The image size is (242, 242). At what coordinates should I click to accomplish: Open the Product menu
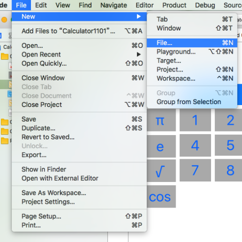click(x=174, y=5)
